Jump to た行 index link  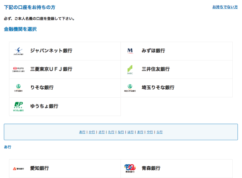point(111,132)
